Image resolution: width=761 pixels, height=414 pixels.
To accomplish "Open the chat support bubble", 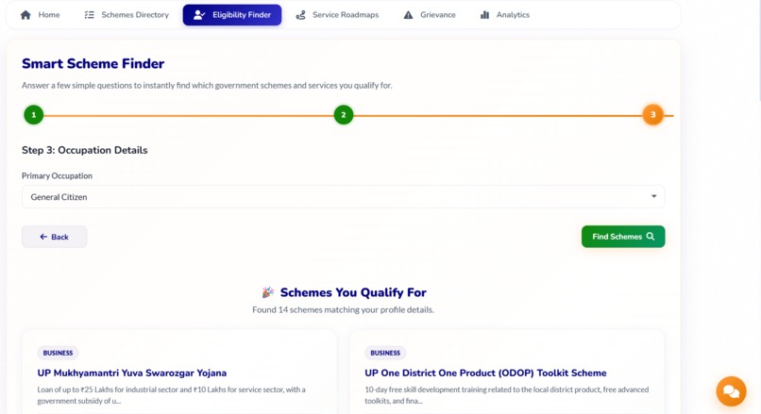I will pos(731,391).
